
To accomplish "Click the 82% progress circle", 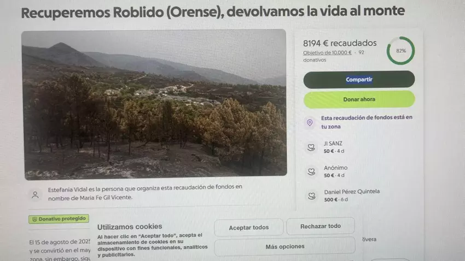I will click(x=400, y=51).
